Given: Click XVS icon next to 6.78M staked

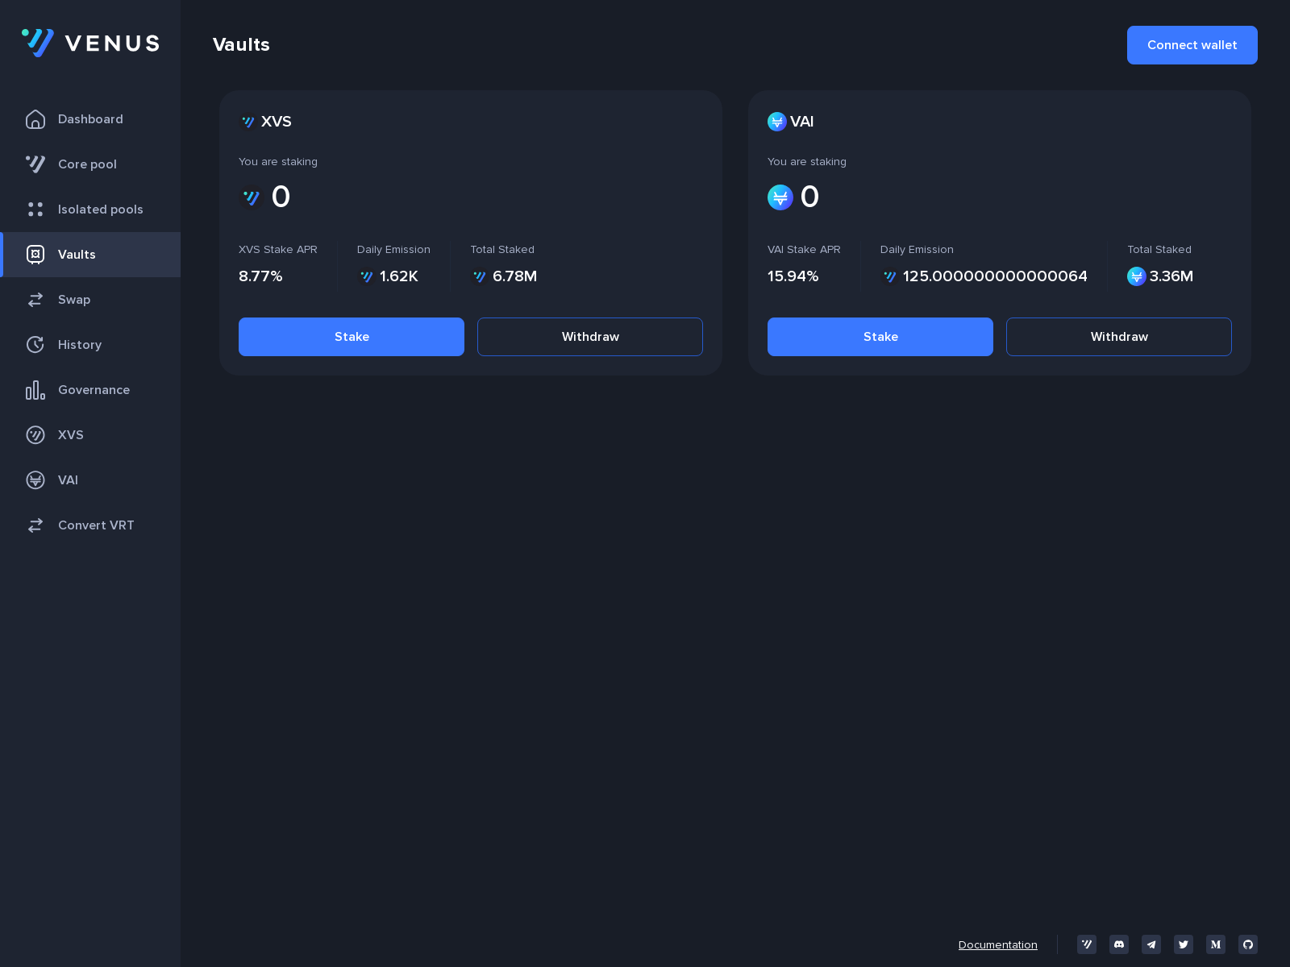Looking at the screenshot, I should (x=480, y=276).
